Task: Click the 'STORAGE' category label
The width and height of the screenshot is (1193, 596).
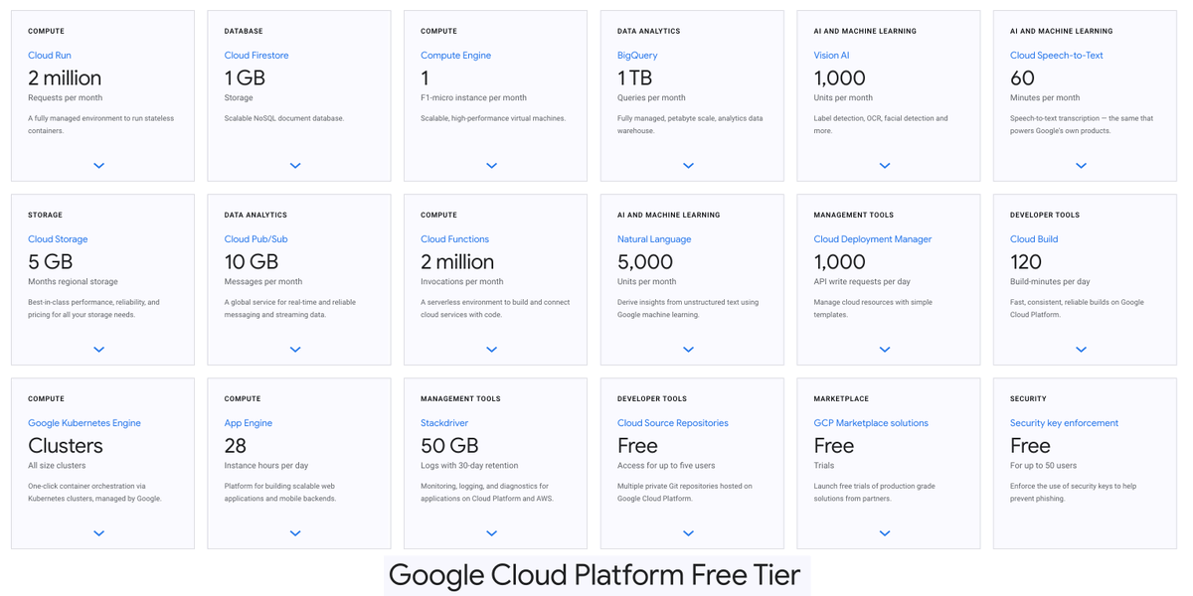Action: point(45,216)
